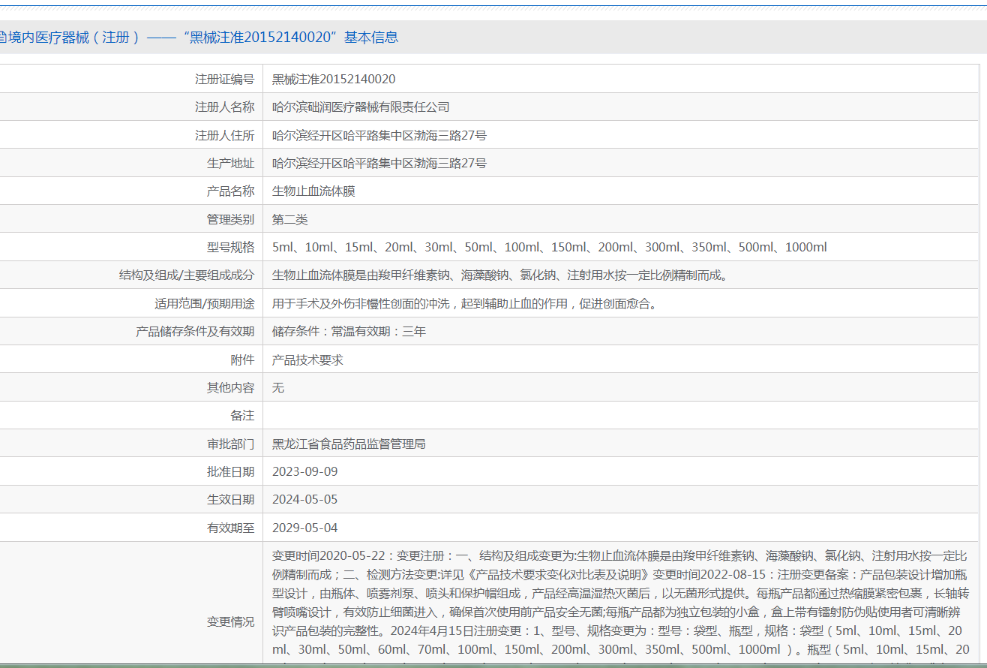Click the 其他内容 value 无
Screen dimensions: 987x668
pos(278,388)
